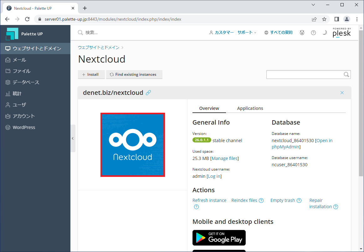
Task: Open すべての契約 subscriptions selector
Action: (281, 33)
